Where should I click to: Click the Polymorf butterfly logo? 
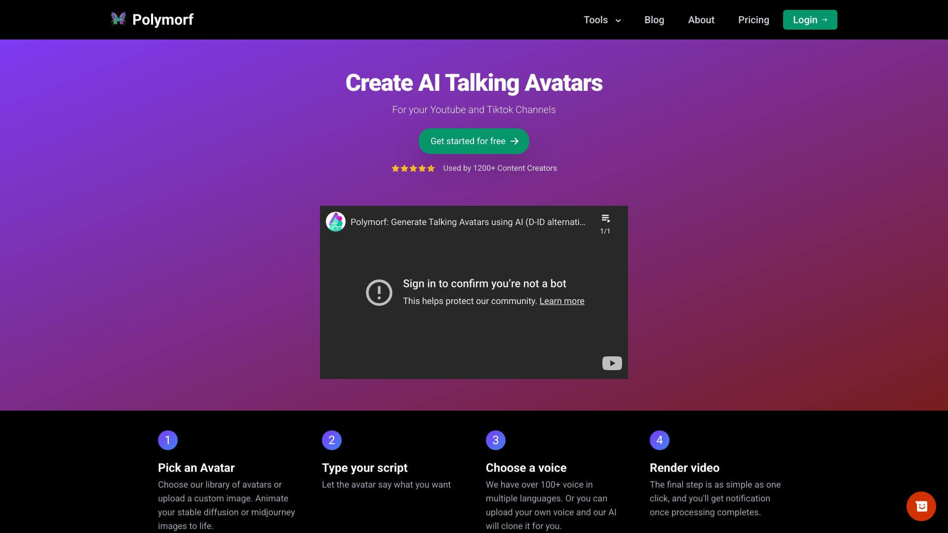(118, 19)
